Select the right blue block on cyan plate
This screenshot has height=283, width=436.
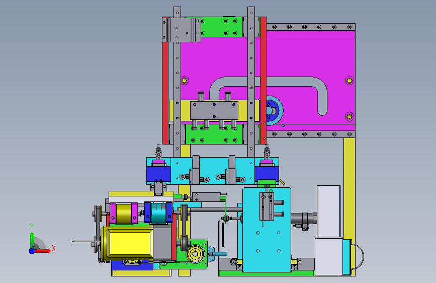pyautogui.click(x=267, y=174)
